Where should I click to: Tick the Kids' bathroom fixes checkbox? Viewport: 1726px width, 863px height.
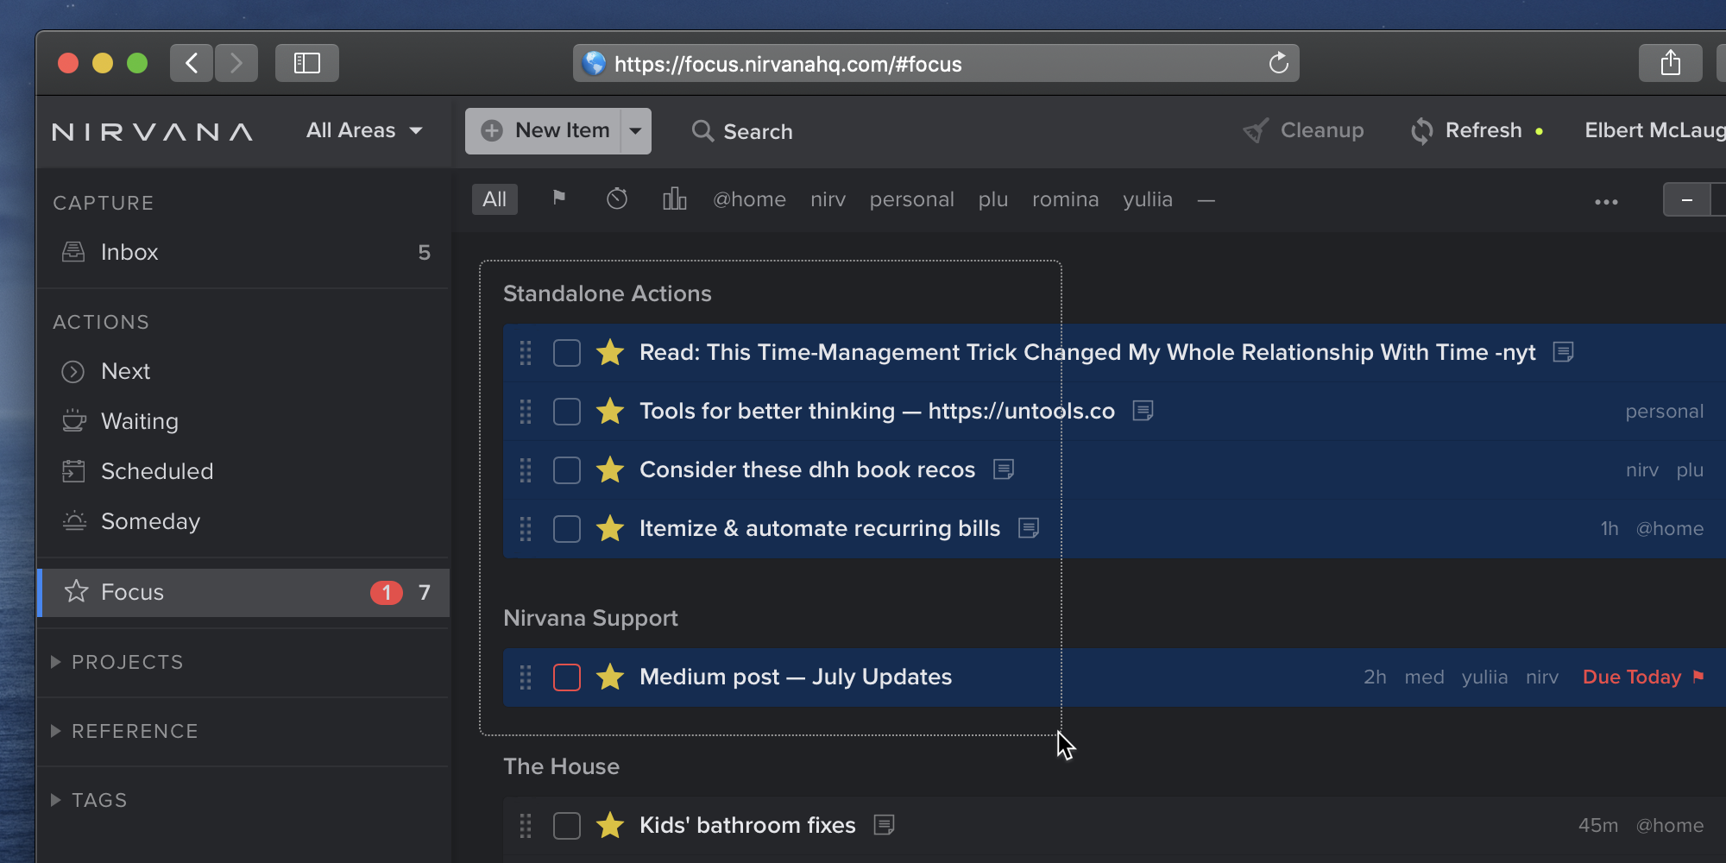pos(567,826)
